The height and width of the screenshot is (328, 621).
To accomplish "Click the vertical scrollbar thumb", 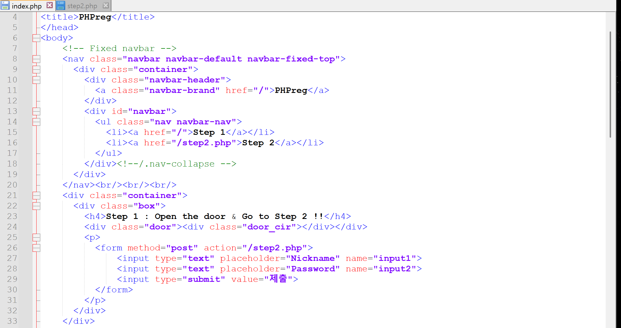I will point(610,85).
